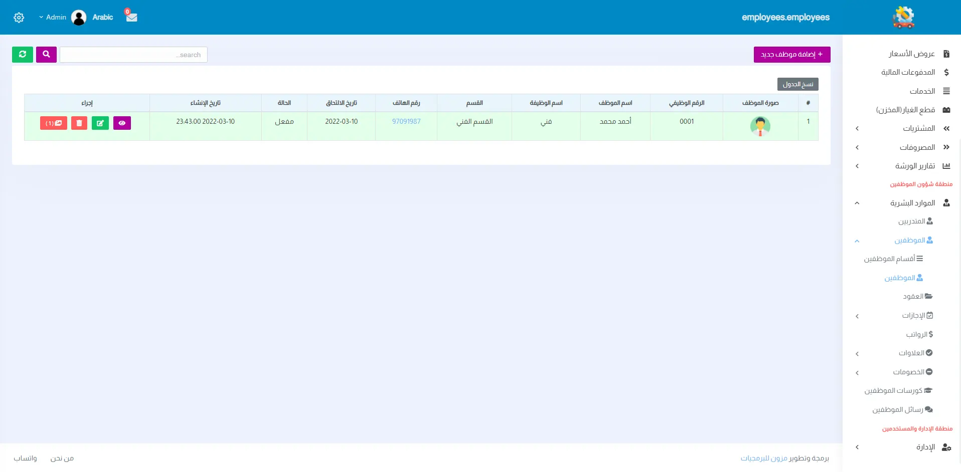Image resolution: width=961 pixels, height=472 pixels.
Task: Click the purple search magnifier button
Action: click(46, 55)
